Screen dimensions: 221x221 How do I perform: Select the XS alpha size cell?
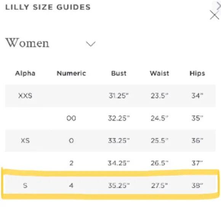click(25, 141)
